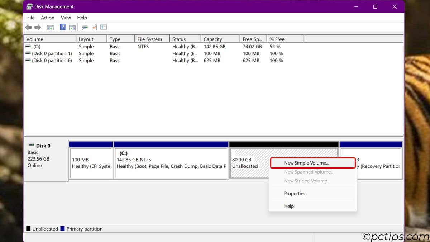430x242 pixels.
Task: Select the 100 MB EFI System partition block
Action: pos(91,160)
